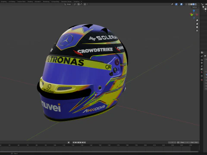Switch to material preview shading
This screenshot has width=207, height=155.
(x=193, y=4)
